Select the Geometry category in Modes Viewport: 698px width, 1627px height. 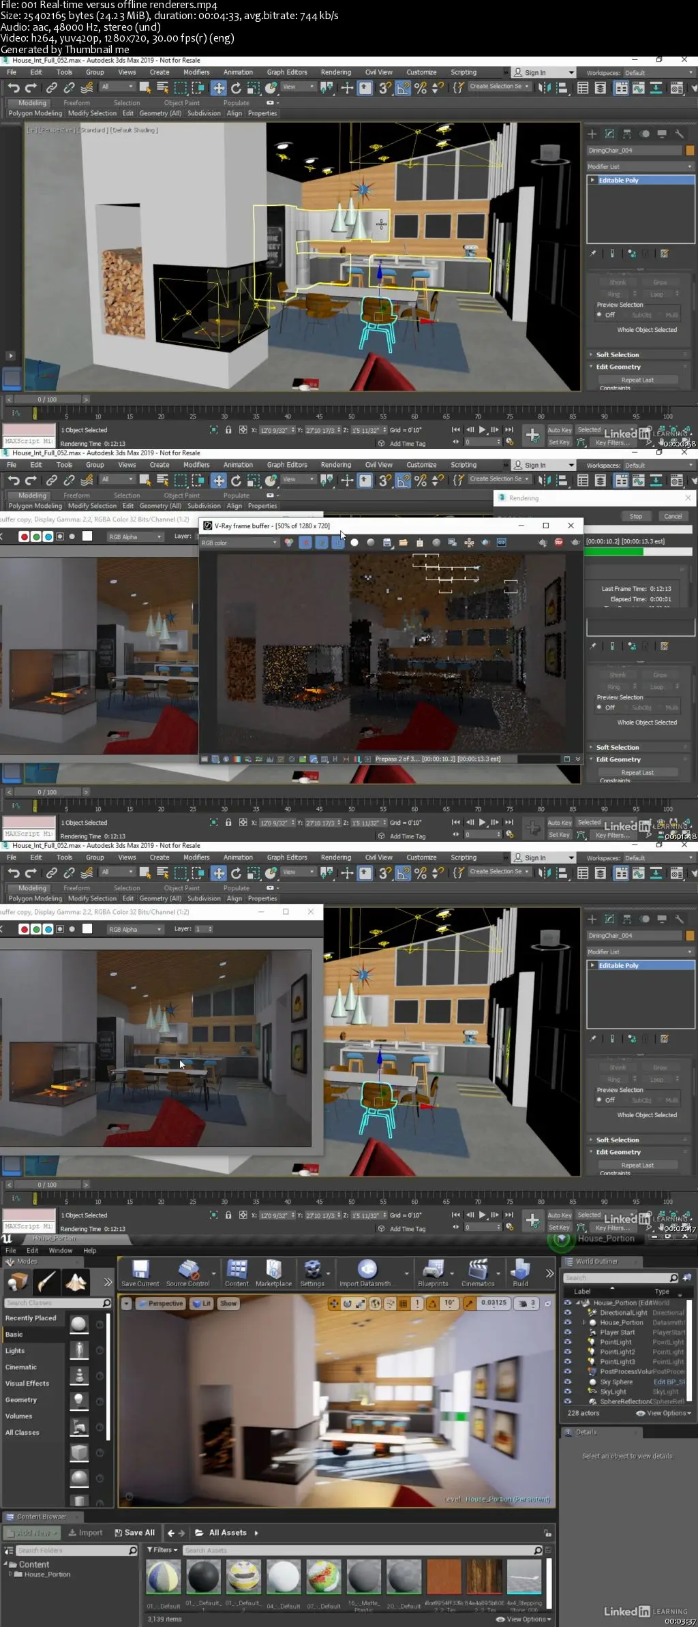21,1399
